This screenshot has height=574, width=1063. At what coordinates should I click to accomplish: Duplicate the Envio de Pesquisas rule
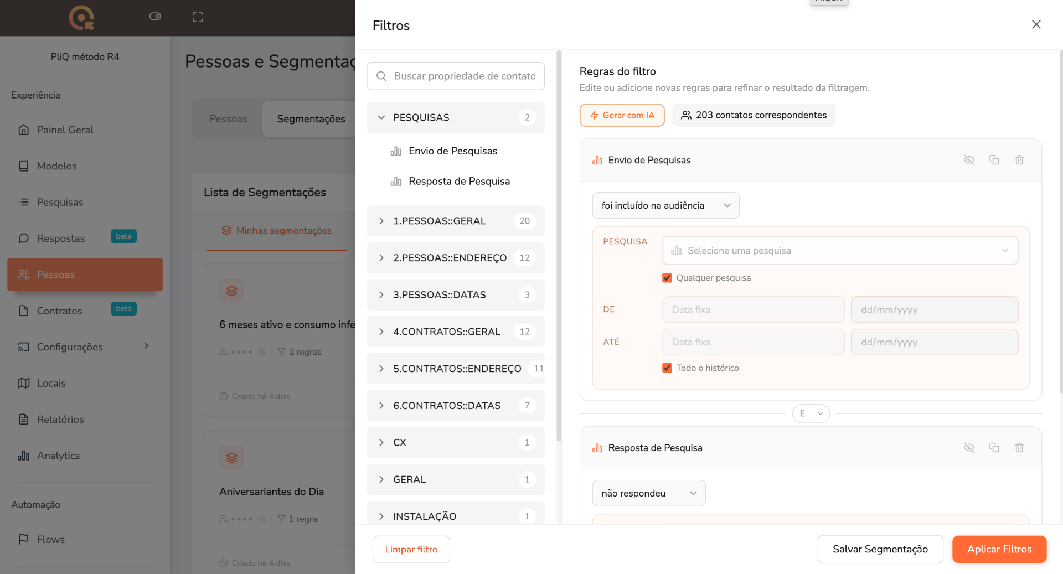[x=994, y=160]
